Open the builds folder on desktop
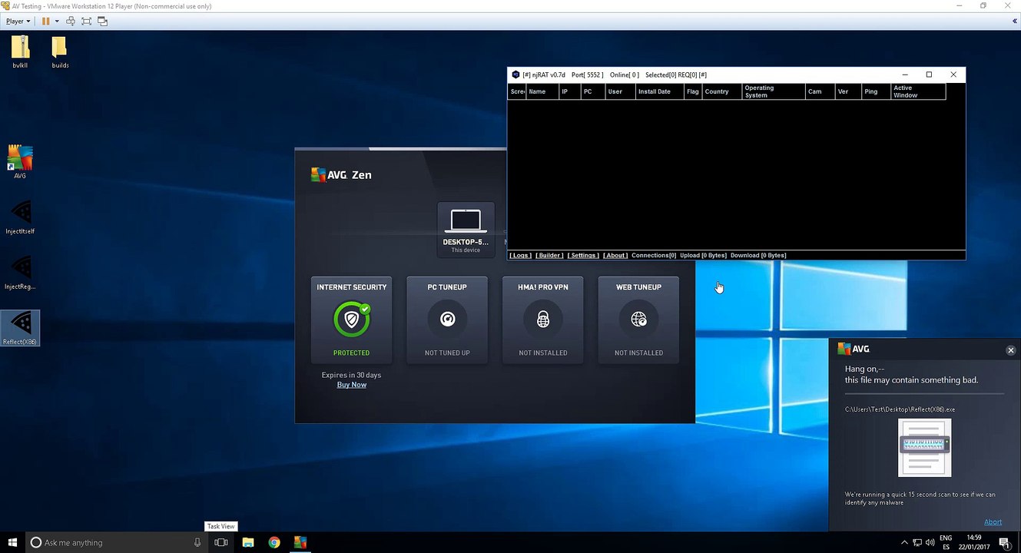 pyautogui.click(x=60, y=51)
